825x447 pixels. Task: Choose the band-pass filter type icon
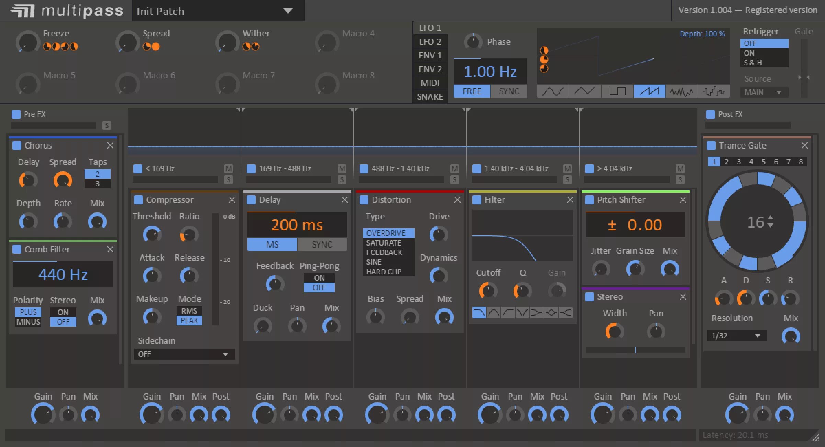[x=494, y=313]
